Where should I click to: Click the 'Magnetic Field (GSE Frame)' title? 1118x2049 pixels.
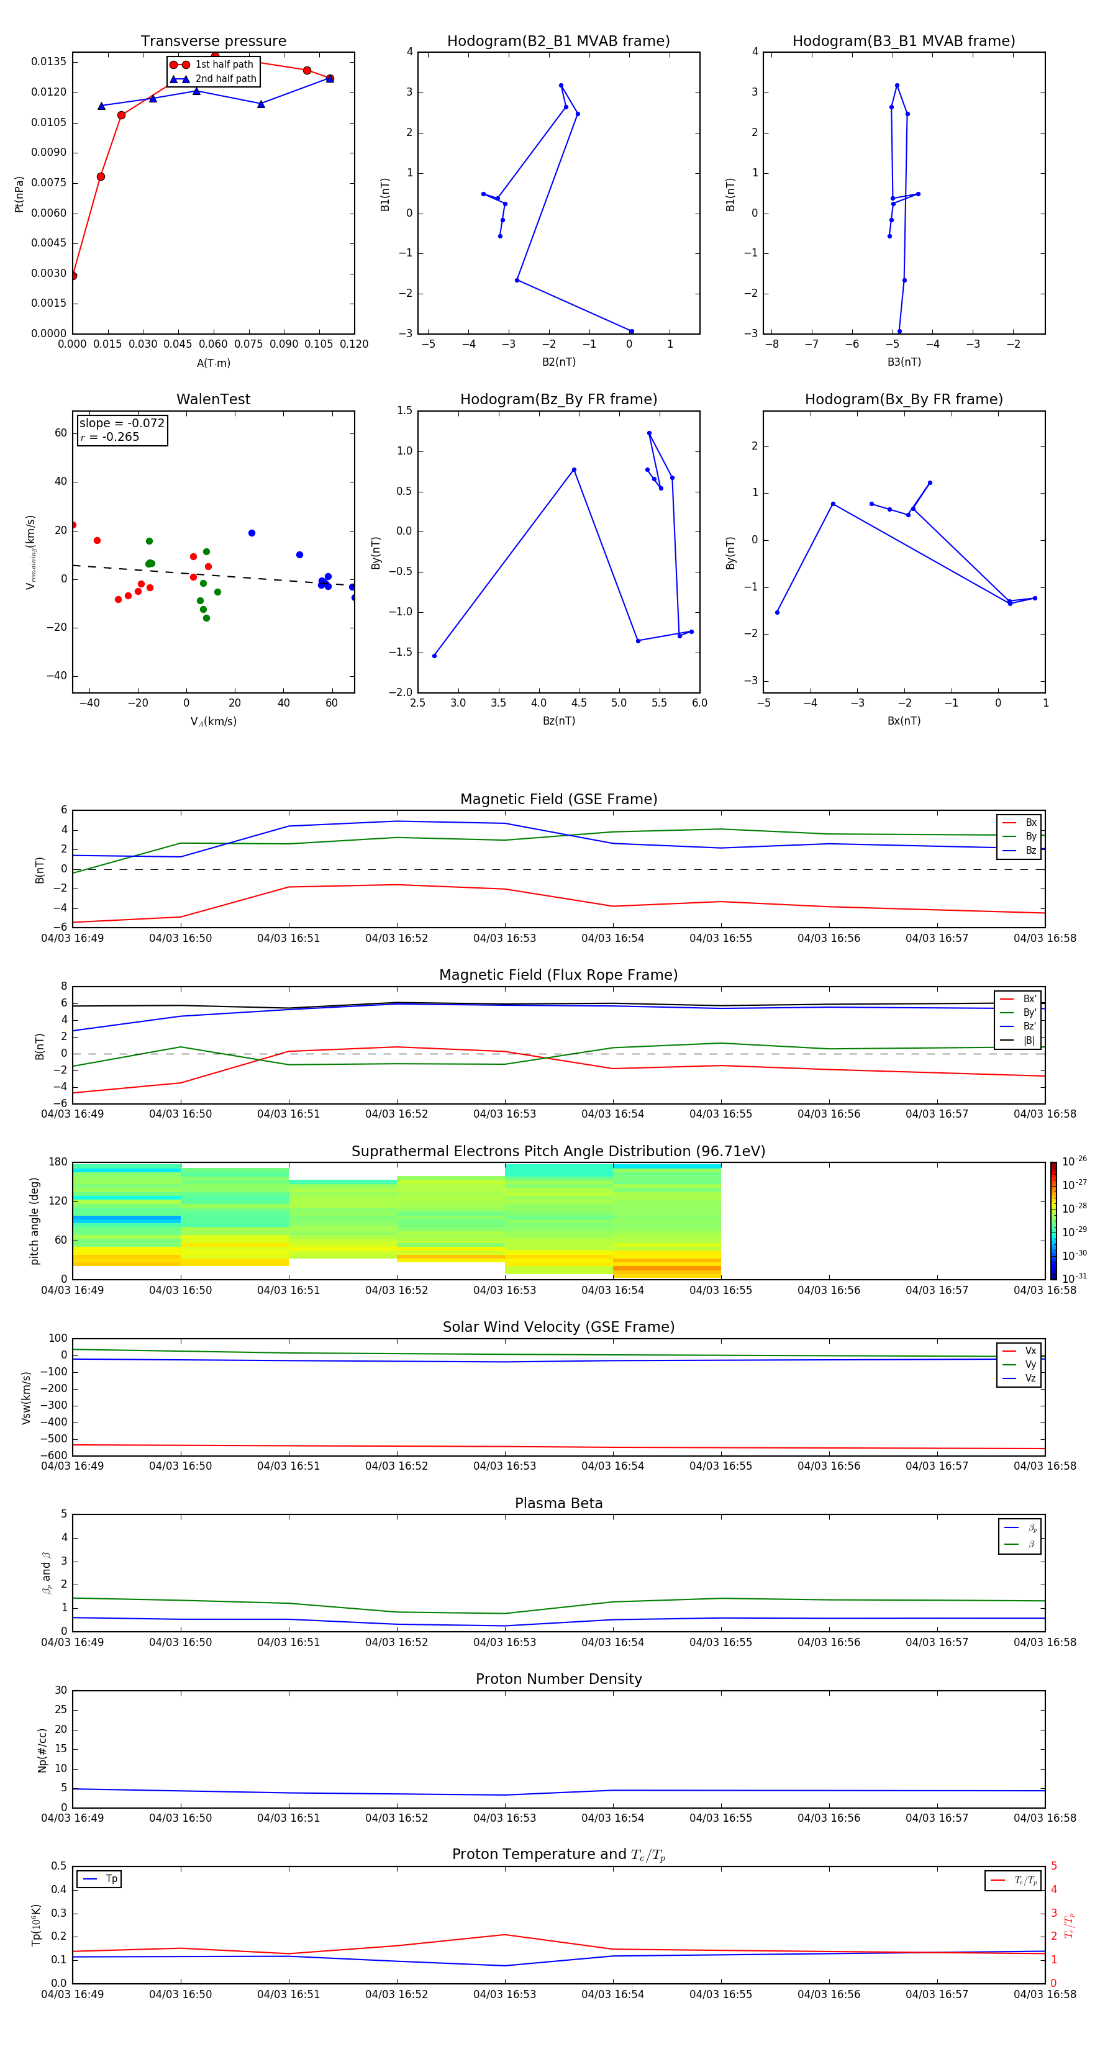[558, 799]
